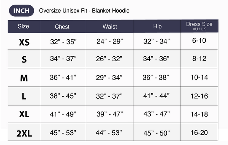Click the XS size row label
The image size is (228, 145).
(x=24, y=42)
